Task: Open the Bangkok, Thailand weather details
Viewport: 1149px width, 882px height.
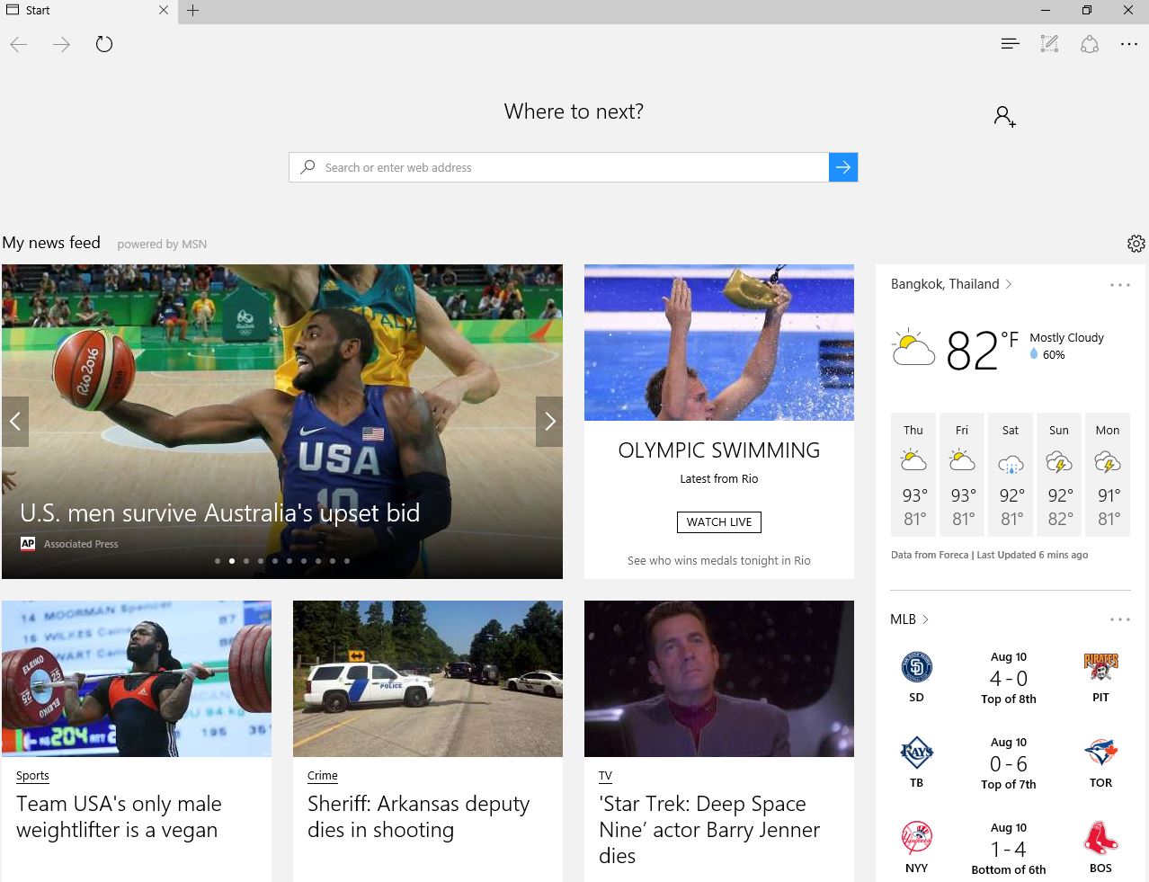Action: [951, 284]
